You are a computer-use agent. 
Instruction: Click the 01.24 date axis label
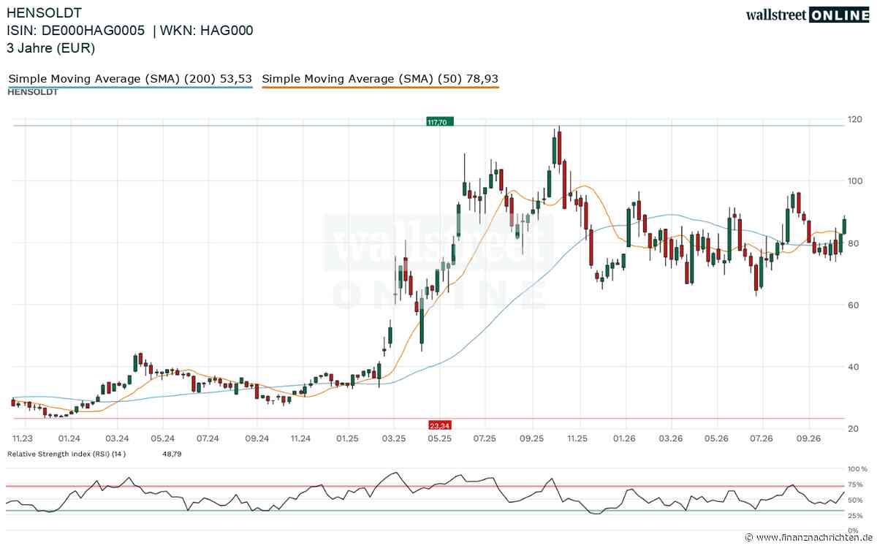tap(69, 438)
